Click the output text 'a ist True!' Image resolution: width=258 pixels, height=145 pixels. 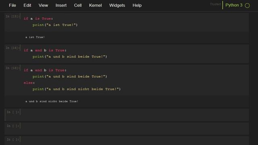point(35,37)
